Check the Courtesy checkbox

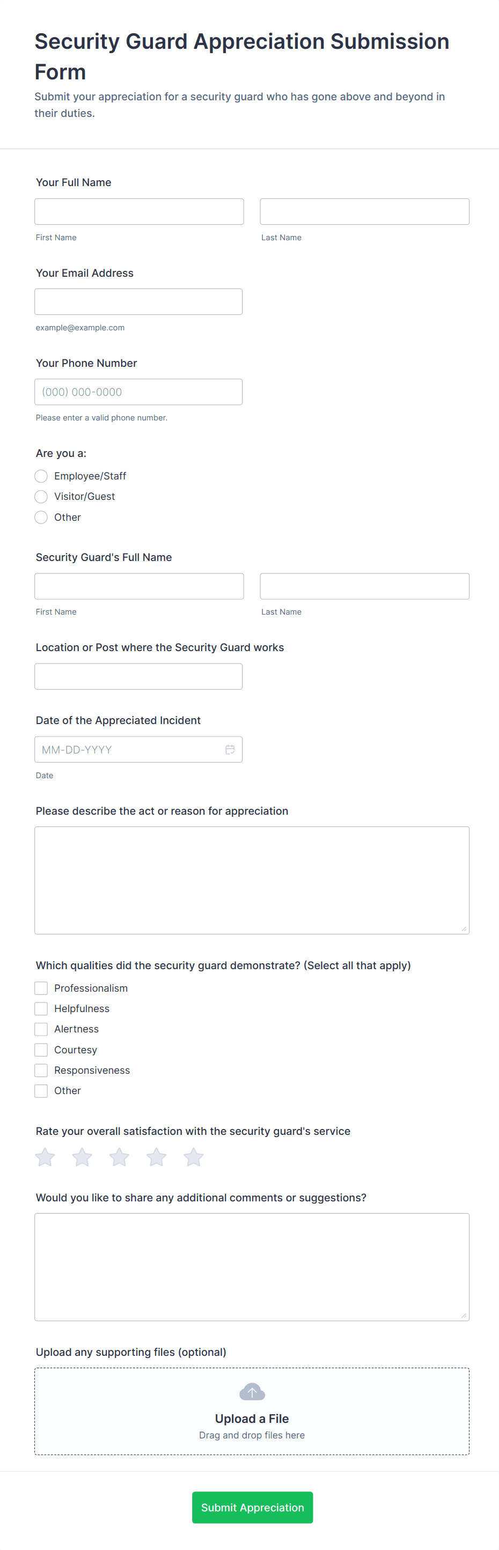tap(41, 1050)
